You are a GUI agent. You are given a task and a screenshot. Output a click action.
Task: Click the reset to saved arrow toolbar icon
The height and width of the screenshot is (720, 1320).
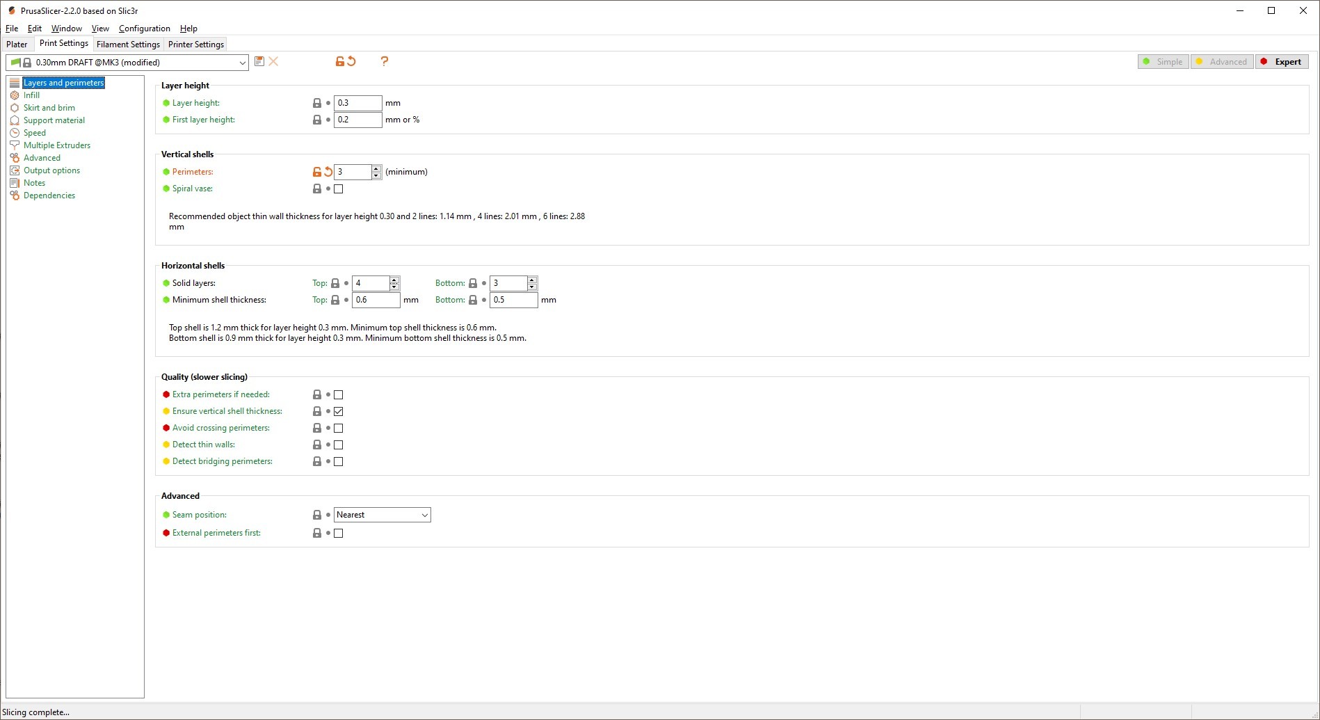(x=351, y=61)
